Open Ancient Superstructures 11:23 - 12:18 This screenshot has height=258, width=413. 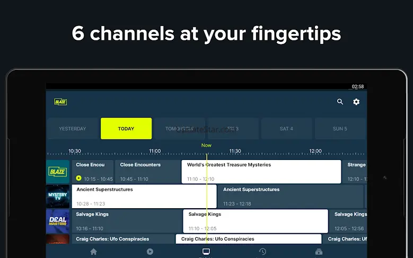pyautogui.click(x=291, y=197)
